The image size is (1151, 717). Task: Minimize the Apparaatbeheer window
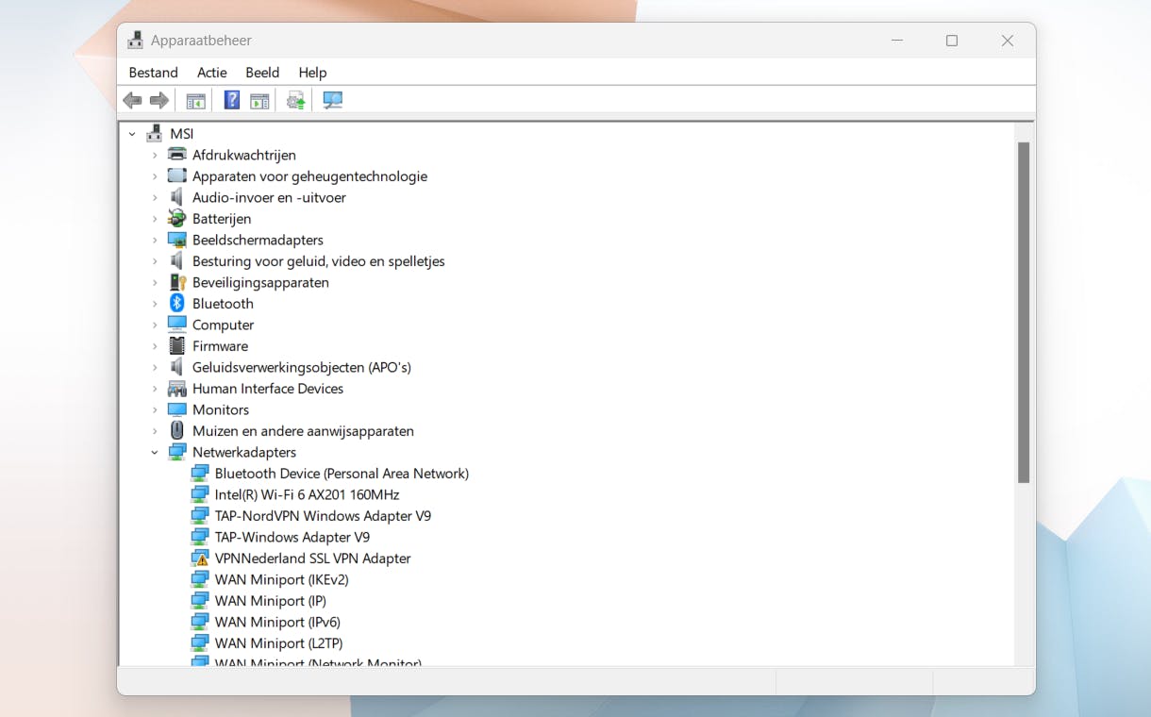(896, 41)
